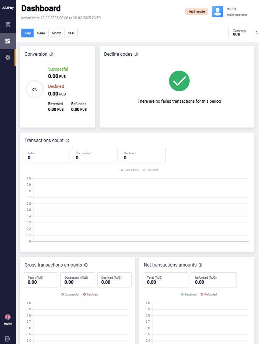
Task: Click the UK flag language icon
Action: pos(8,317)
